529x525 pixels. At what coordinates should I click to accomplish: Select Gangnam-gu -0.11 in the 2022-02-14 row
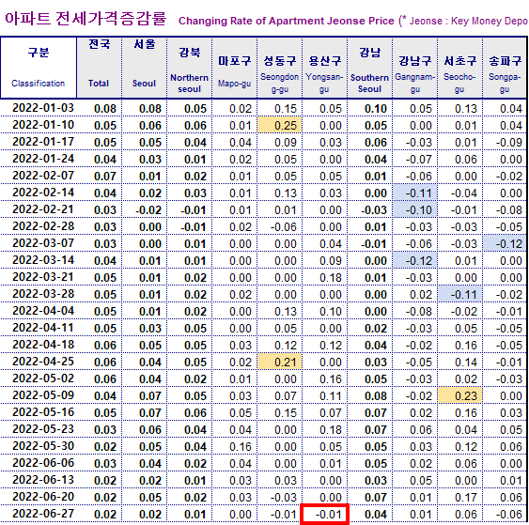click(x=415, y=193)
